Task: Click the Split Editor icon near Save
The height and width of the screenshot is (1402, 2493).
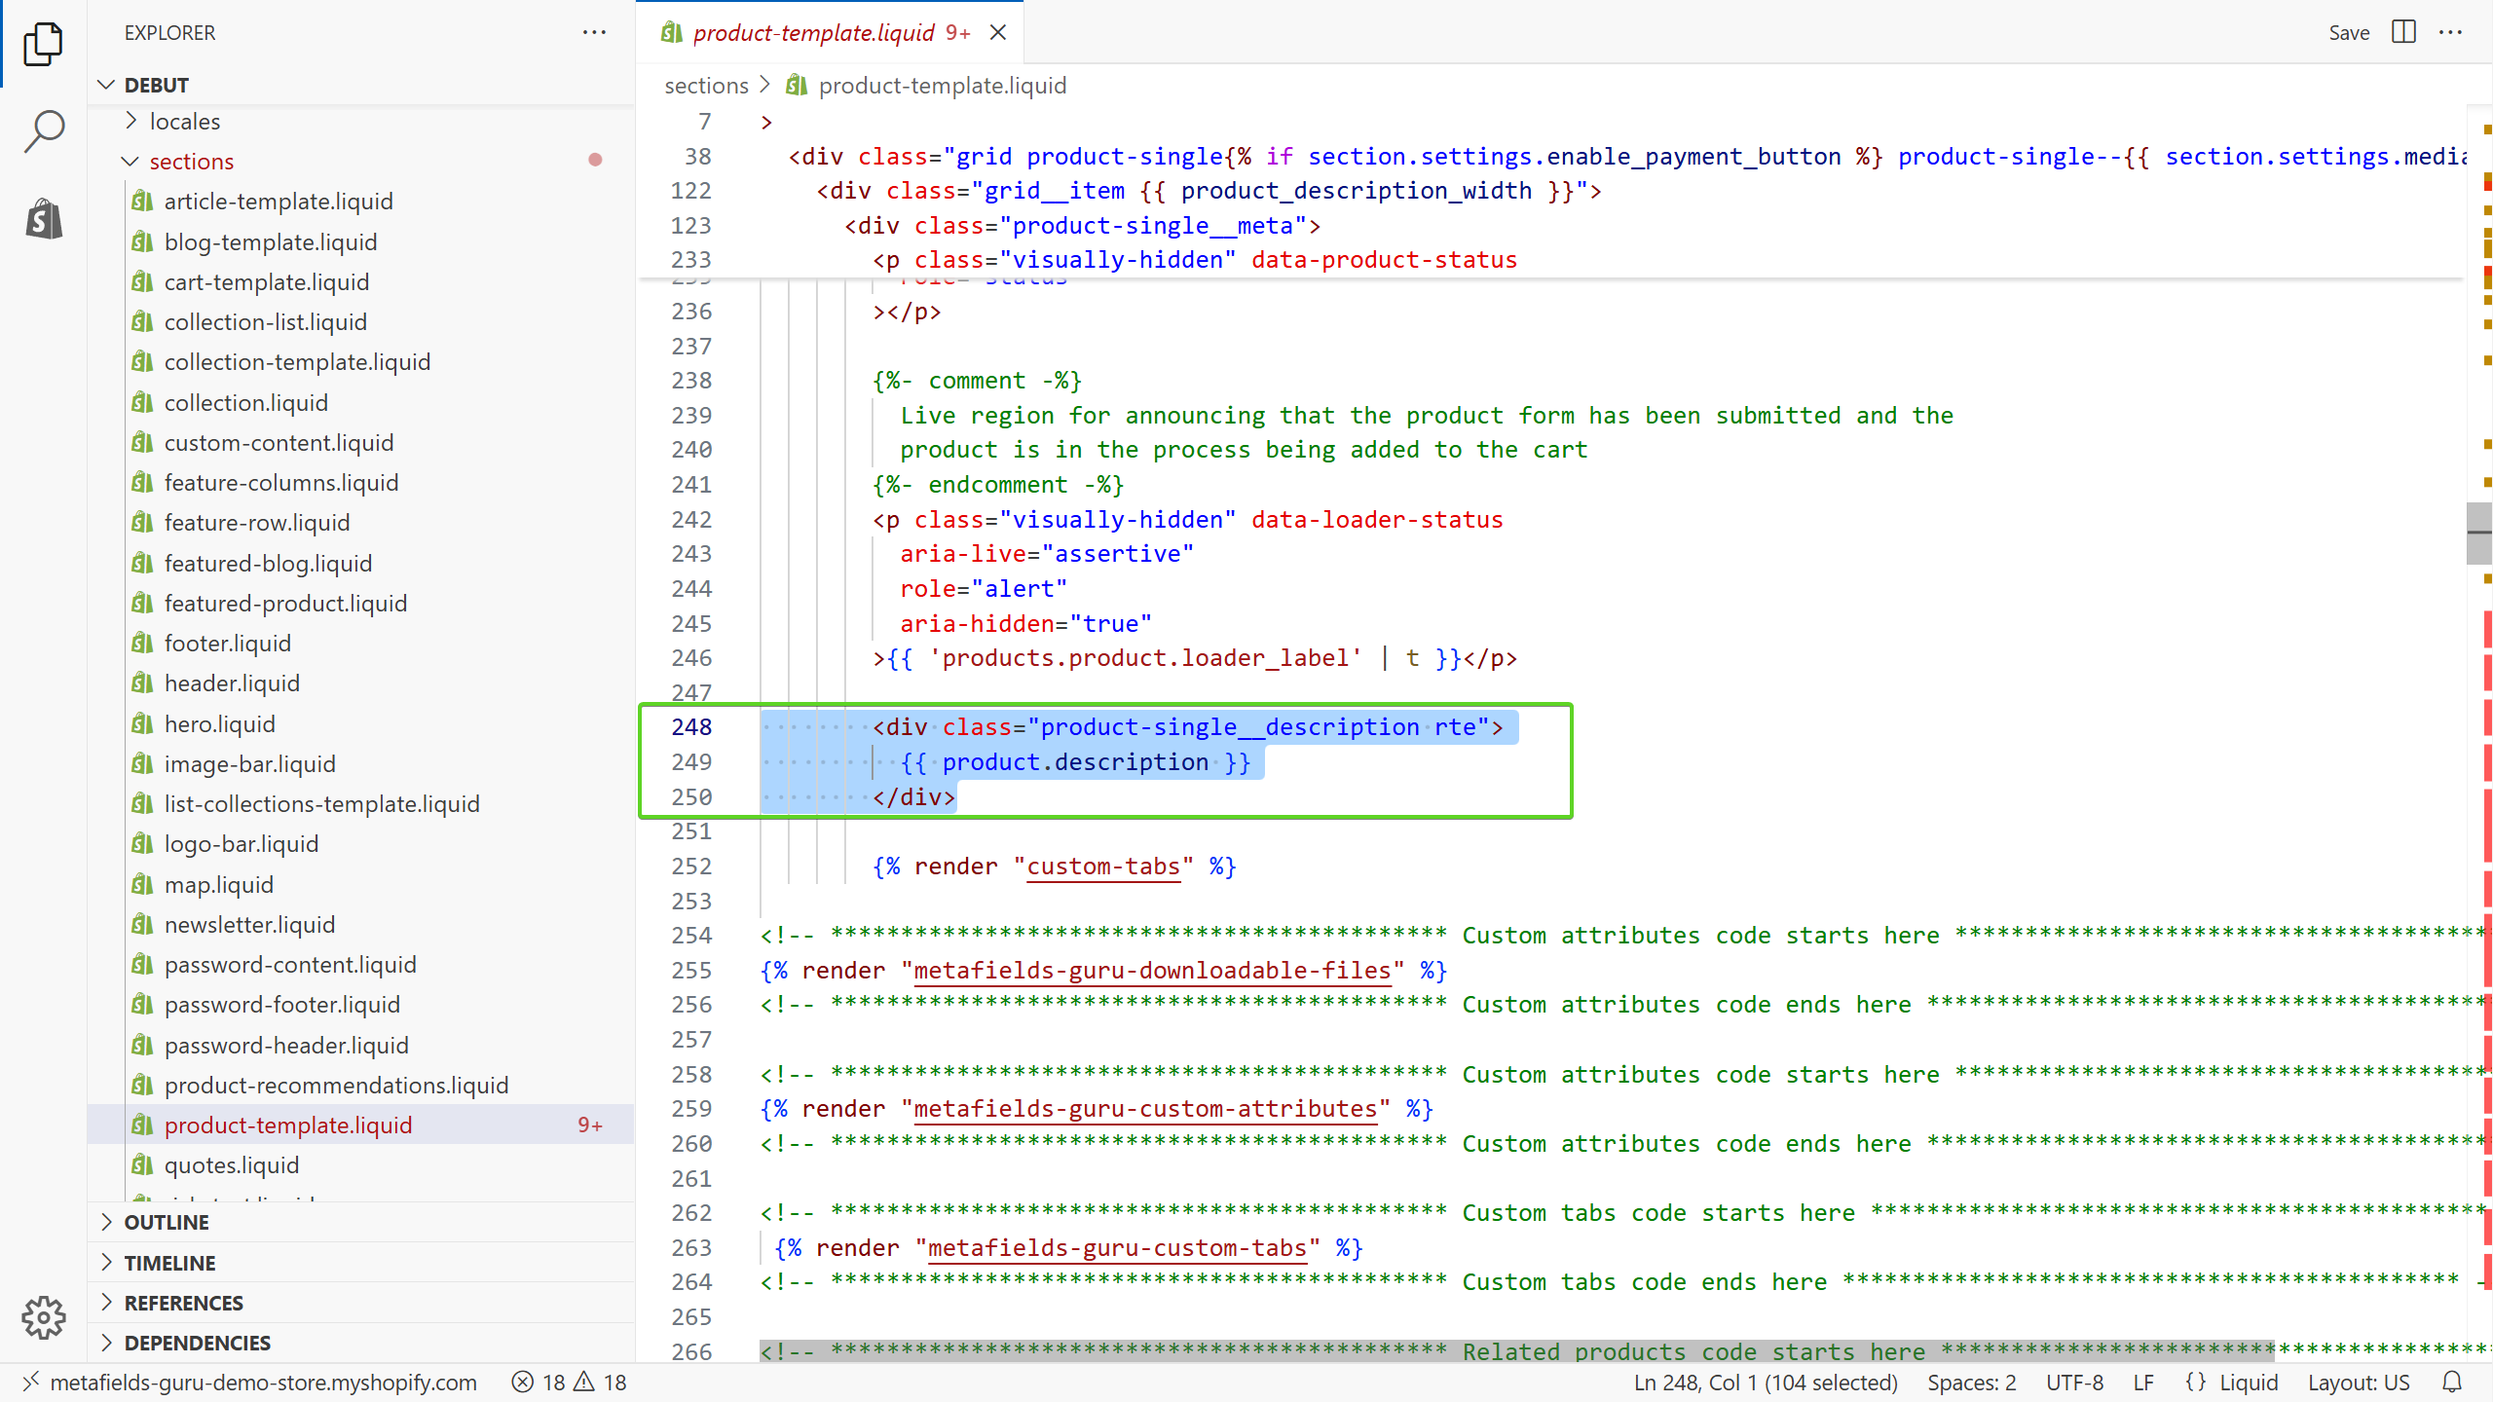Action: click(x=2402, y=32)
